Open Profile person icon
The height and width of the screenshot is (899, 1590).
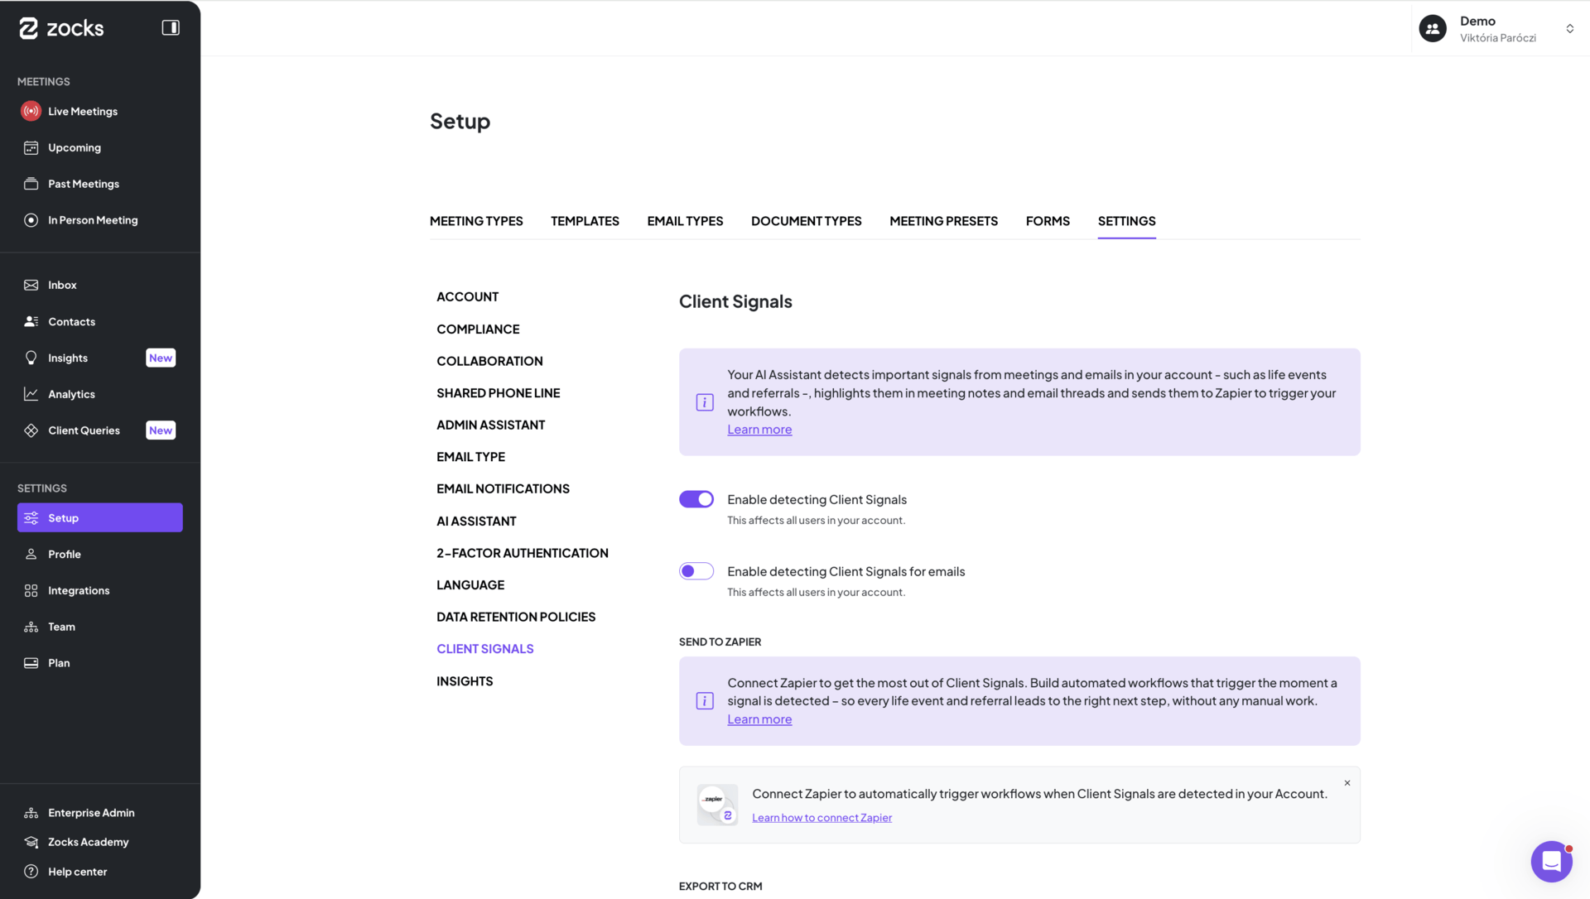(x=31, y=555)
